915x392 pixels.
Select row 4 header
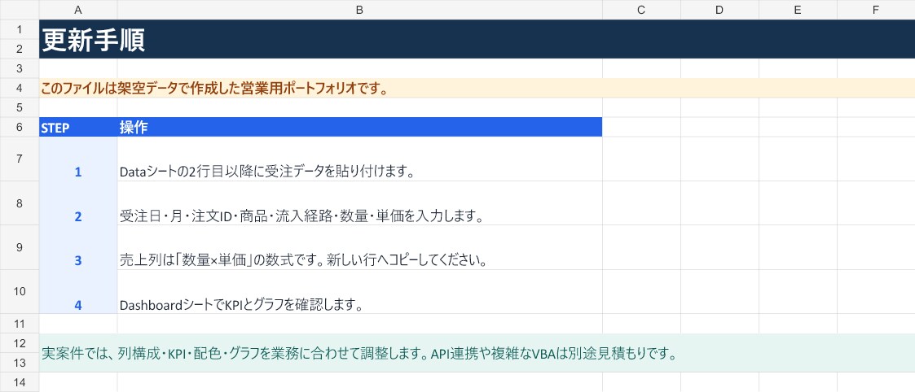(x=20, y=88)
